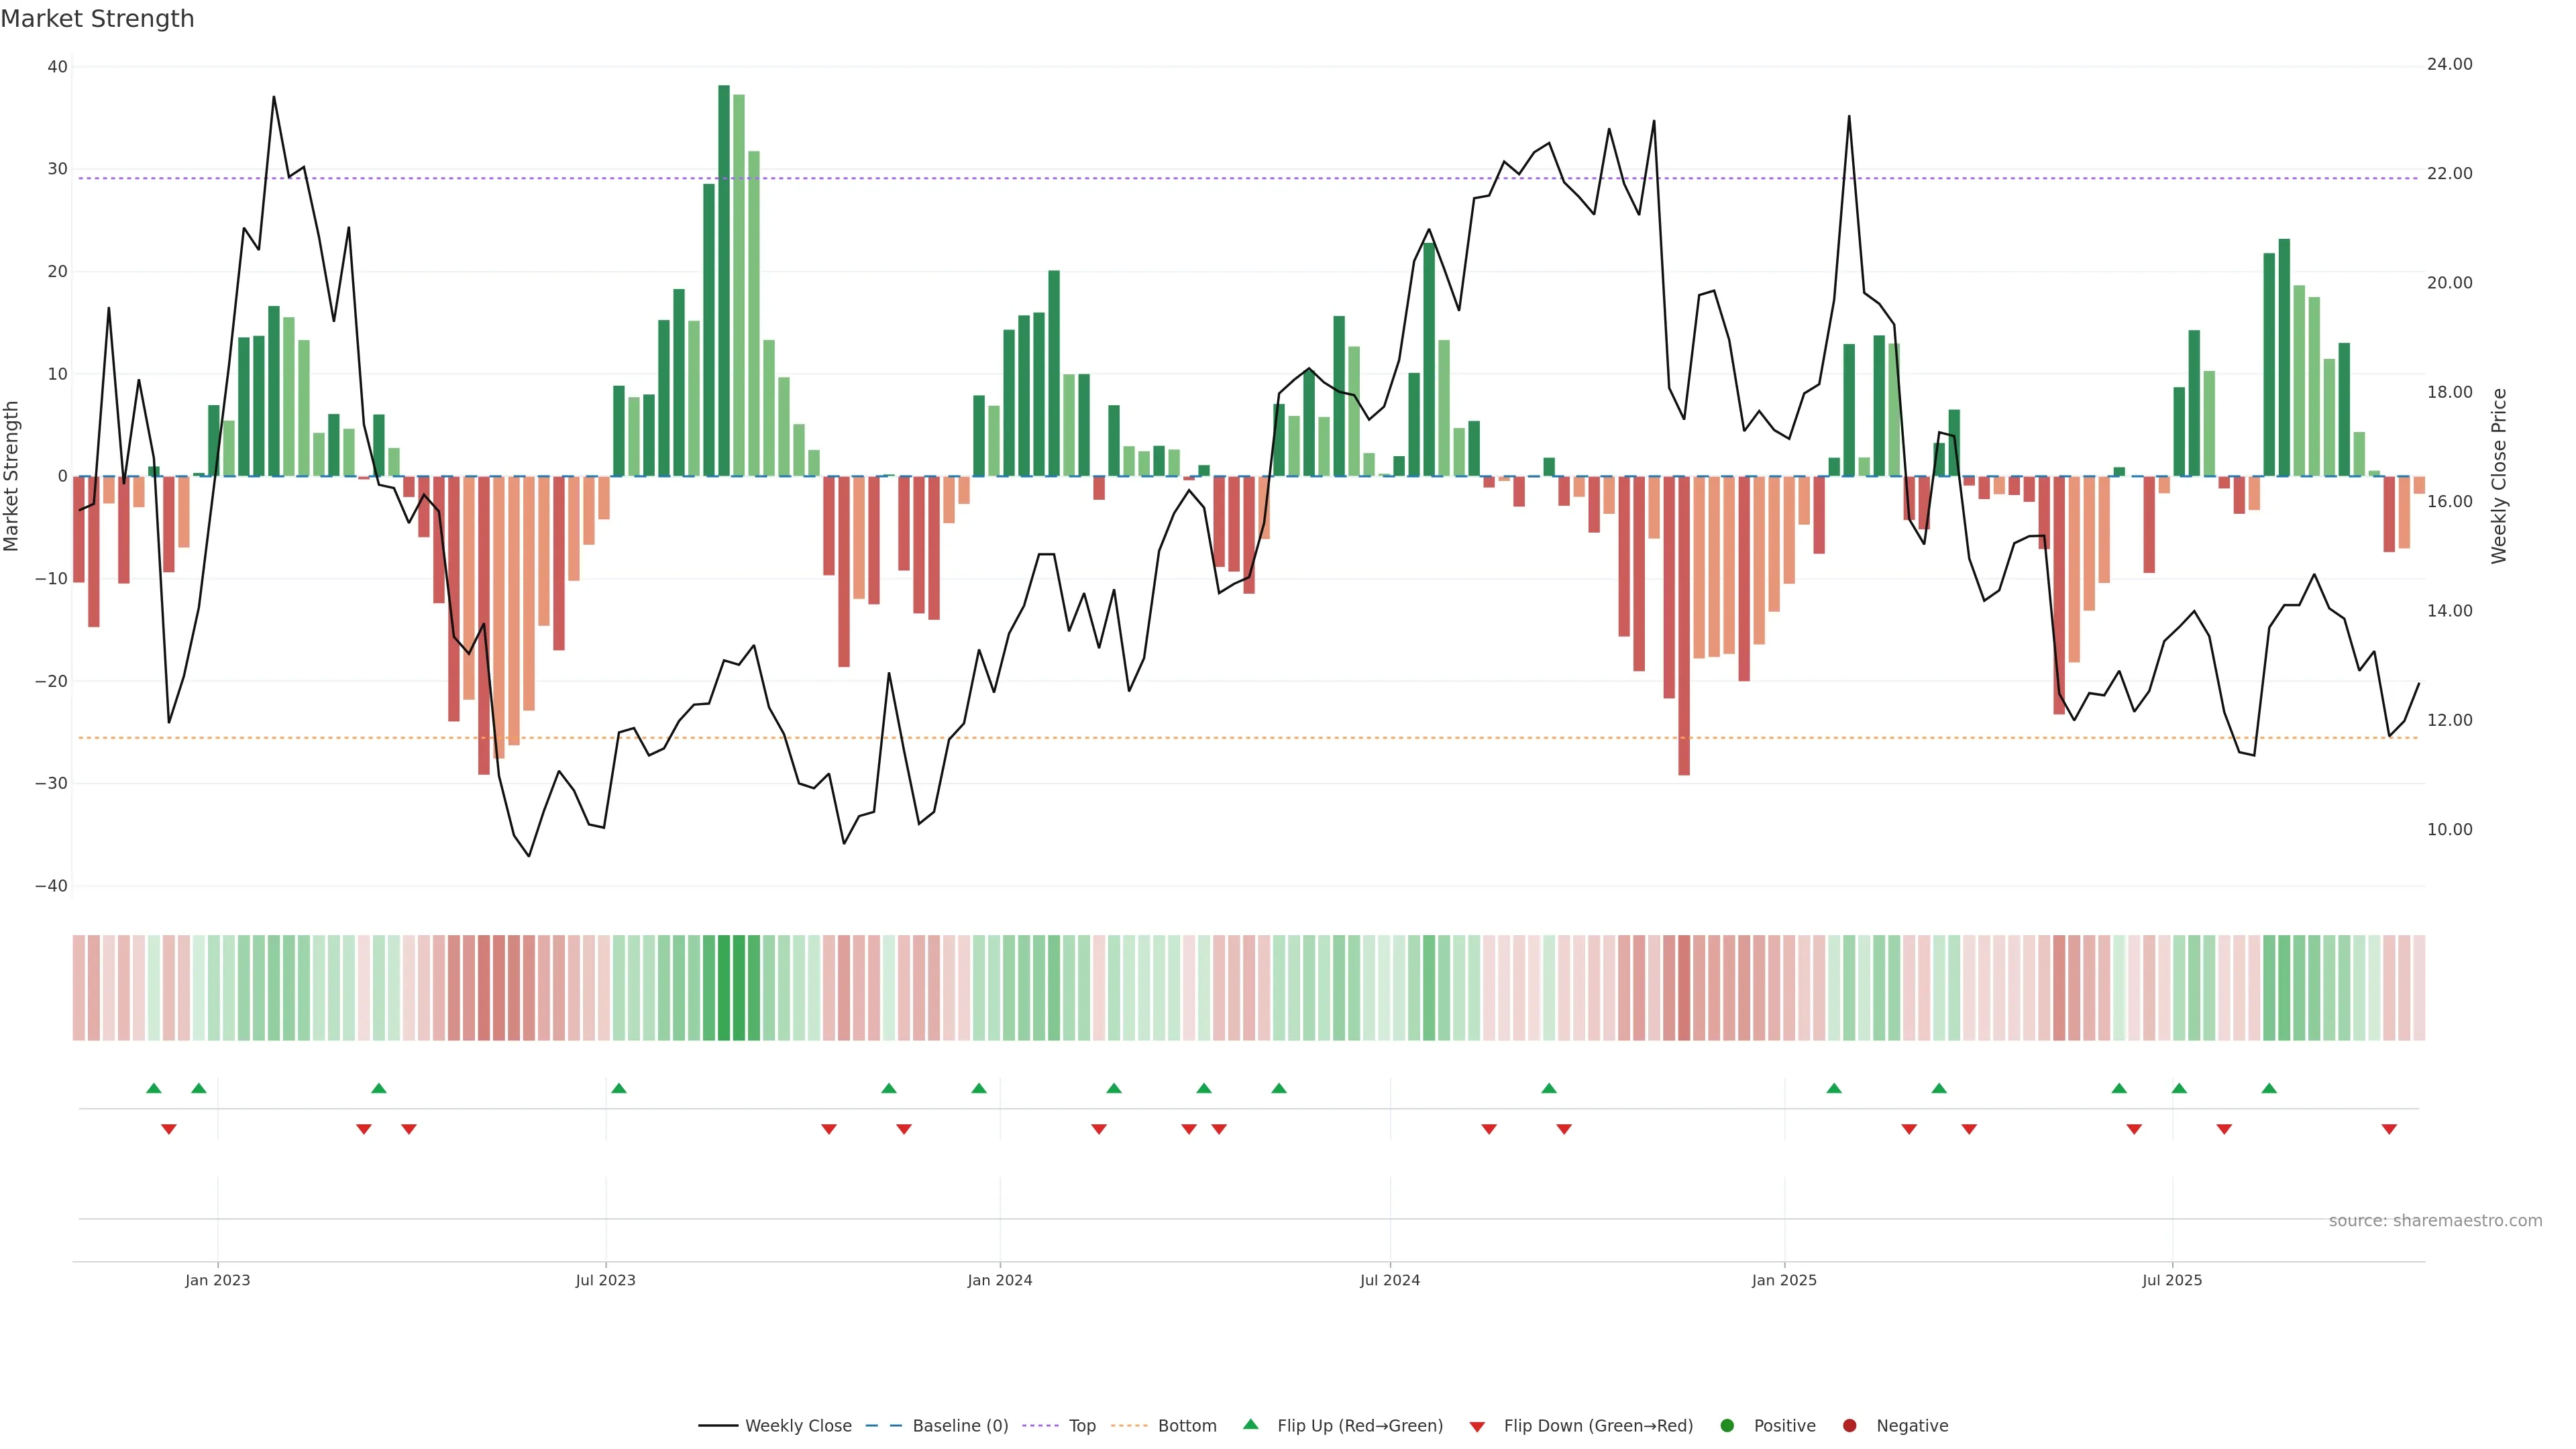The width and height of the screenshot is (2576, 1449).
Task: Click the Bottom orange dotted line legend icon
Action: [x=1129, y=1426]
